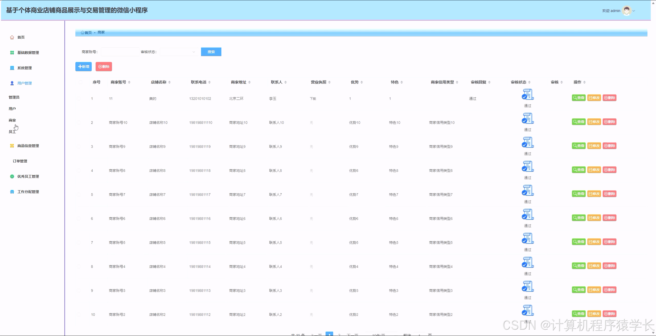Click the 商品信息管理 yellow icon

pos(12,146)
